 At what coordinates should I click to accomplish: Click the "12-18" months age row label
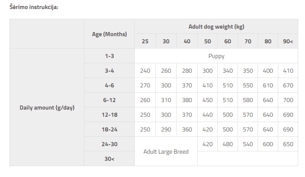tap(110, 115)
